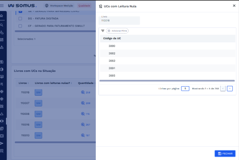Click quantity 176 link for 110008
This screenshot has width=239, height=160.
point(88,114)
